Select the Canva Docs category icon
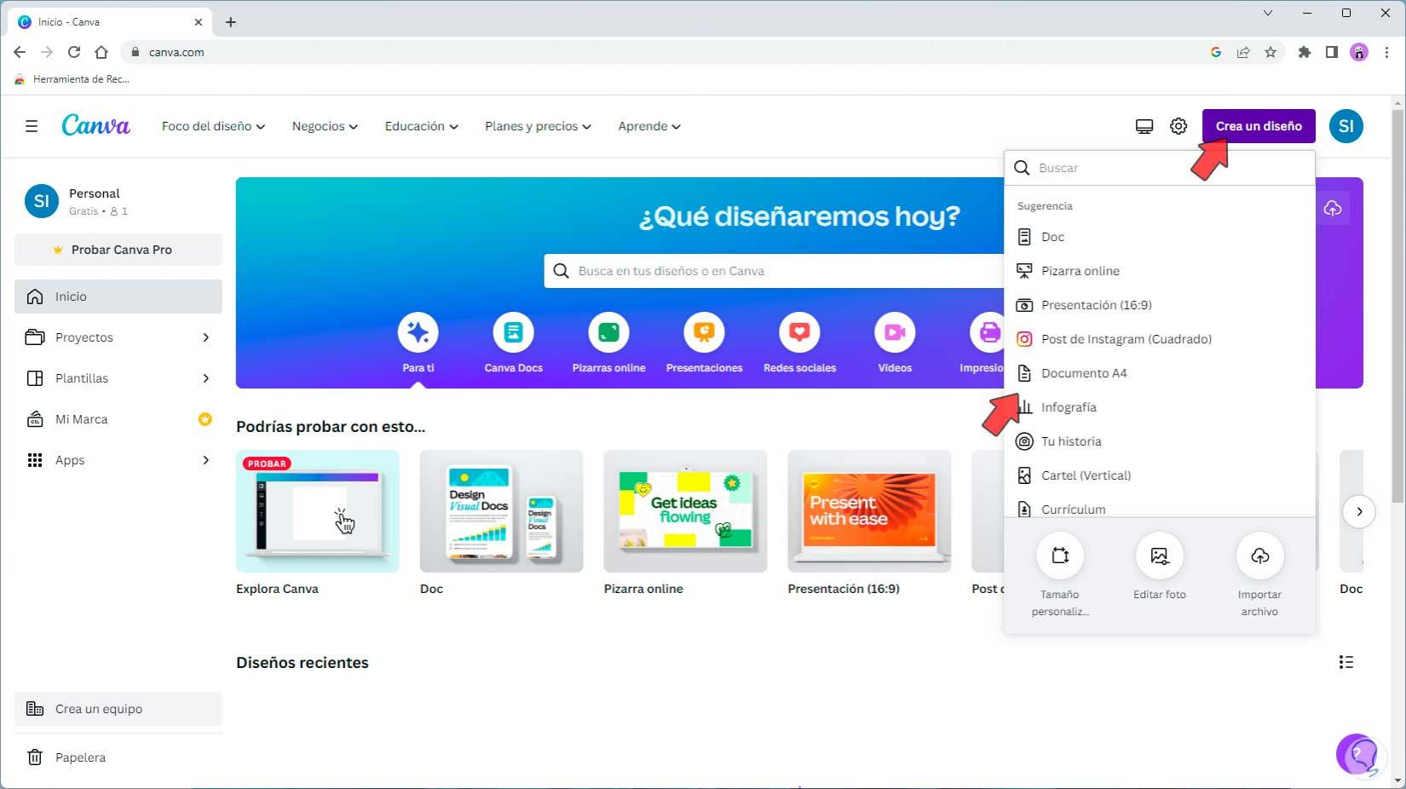Image resolution: width=1406 pixels, height=789 pixels. [514, 332]
